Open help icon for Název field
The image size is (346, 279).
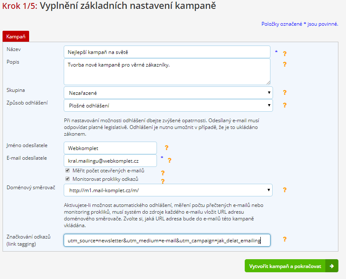tap(285, 54)
